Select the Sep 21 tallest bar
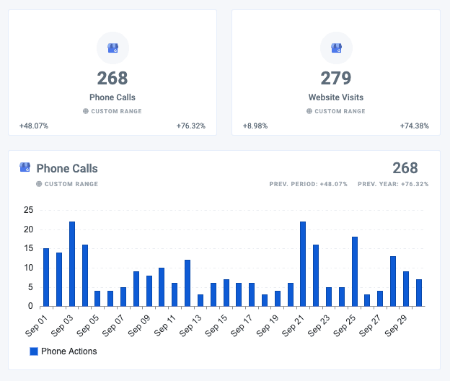Image resolution: width=450 pixels, height=381 pixels. point(303,264)
